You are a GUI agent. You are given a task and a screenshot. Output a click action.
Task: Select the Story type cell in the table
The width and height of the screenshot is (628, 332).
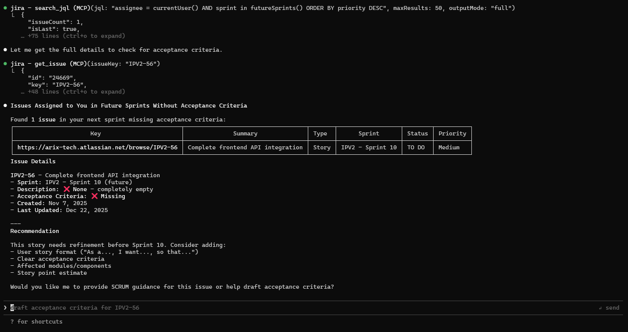(320, 147)
